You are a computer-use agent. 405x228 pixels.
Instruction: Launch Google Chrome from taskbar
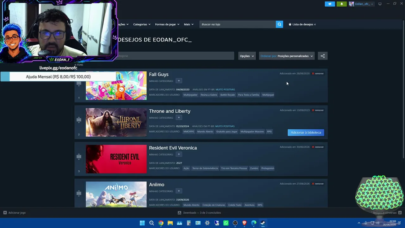(161, 223)
